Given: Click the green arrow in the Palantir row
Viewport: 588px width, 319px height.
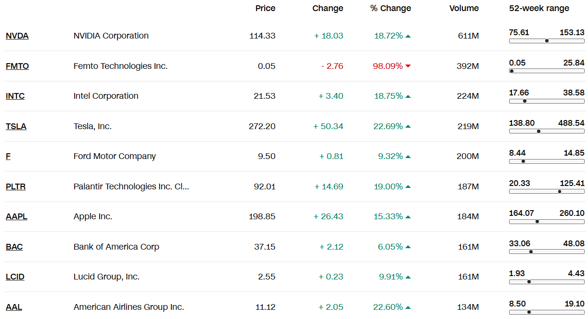Looking at the screenshot, I should click(408, 186).
